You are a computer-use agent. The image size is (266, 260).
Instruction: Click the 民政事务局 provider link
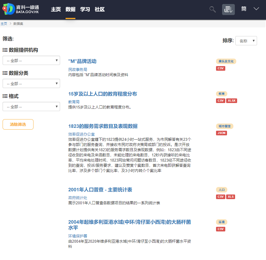[78, 70]
